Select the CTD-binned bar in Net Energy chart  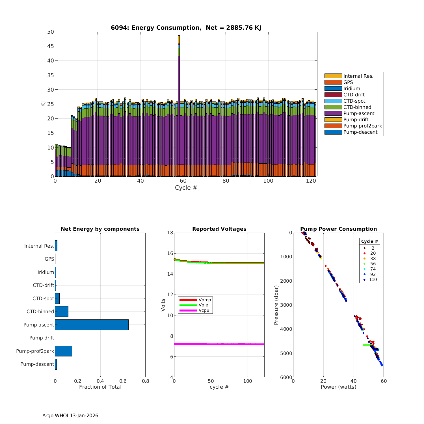(x=62, y=311)
